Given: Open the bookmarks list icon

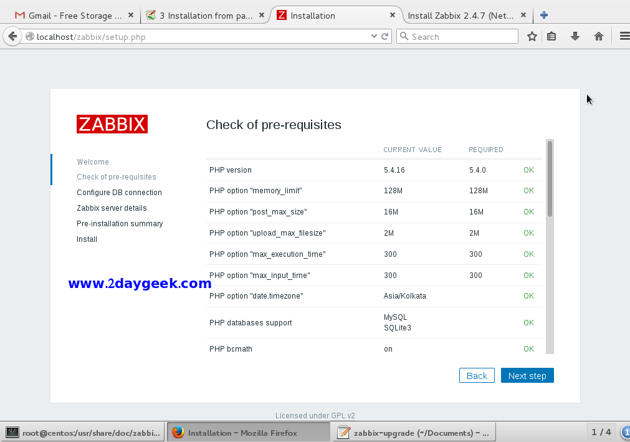Looking at the screenshot, I should [551, 37].
